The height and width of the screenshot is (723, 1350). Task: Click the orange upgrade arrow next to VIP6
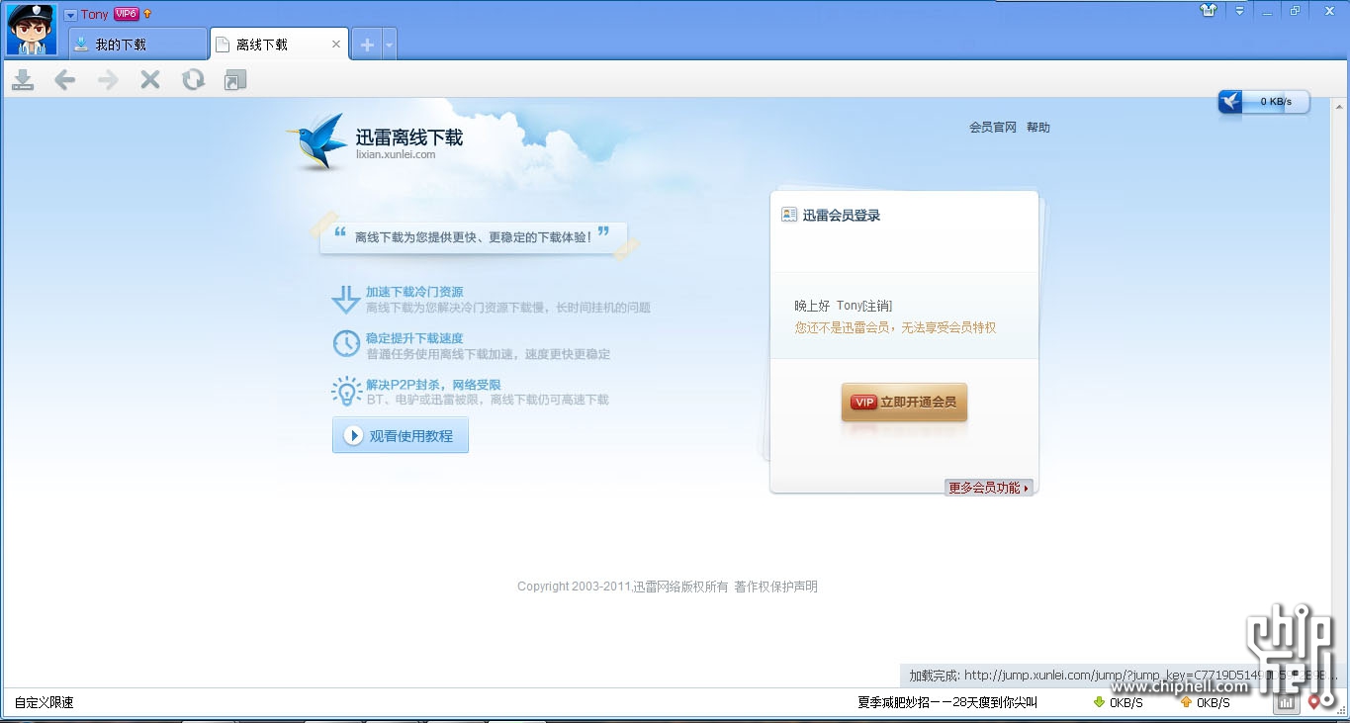click(147, 14)
